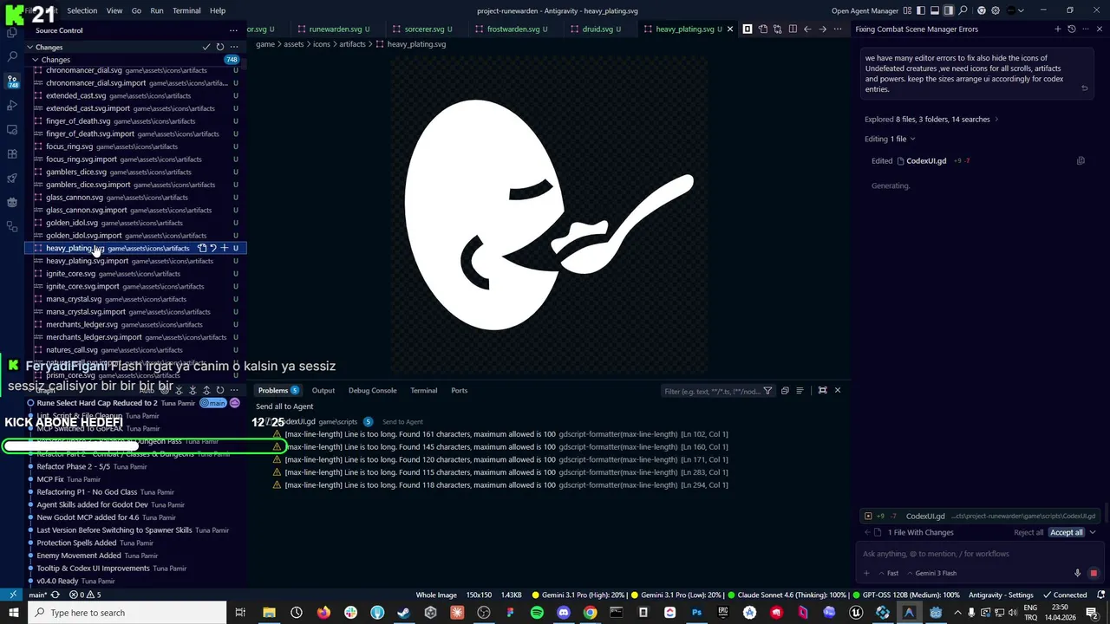Open the Accept all dropdown arrow
Screen dimensions: 1110x624
tap(1093, 532)
